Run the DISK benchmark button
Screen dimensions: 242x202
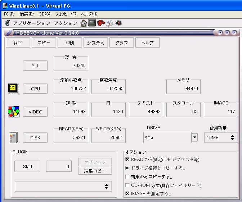tap(35, 138)
